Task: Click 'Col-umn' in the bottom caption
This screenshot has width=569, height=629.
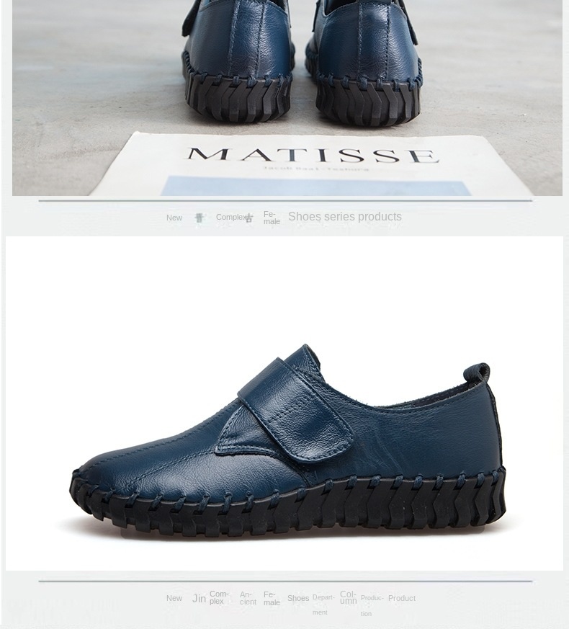Action: point(348,597)
